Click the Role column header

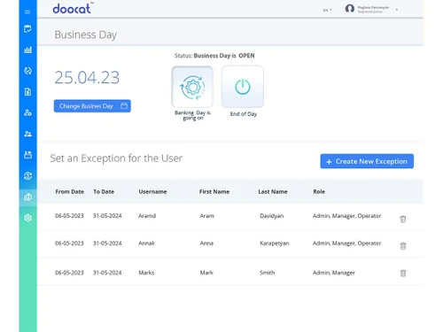pos(319,191)
